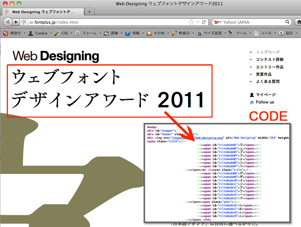Click the ウェブフォント heading text
301x227 pixels.
[x=66, y=77]
